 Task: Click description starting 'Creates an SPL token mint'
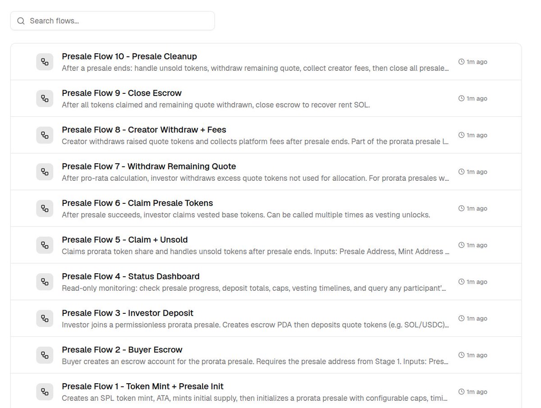pos(256,398)
